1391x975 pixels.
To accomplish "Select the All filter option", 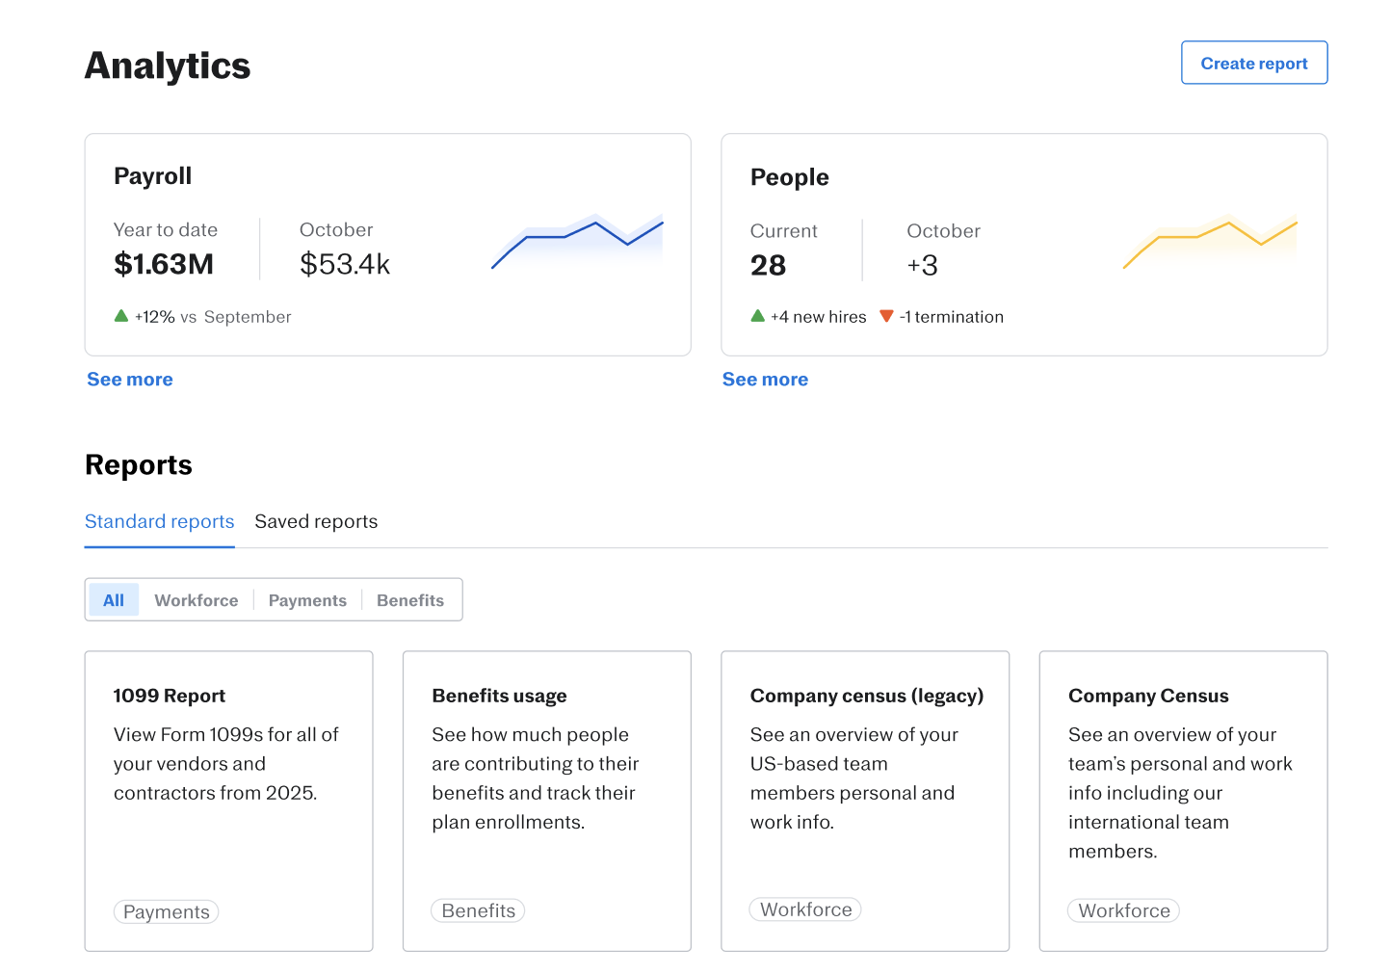I will pyautogui.click(x=114, y=600).
